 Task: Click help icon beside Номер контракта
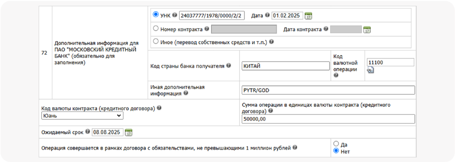pos(206,29)
